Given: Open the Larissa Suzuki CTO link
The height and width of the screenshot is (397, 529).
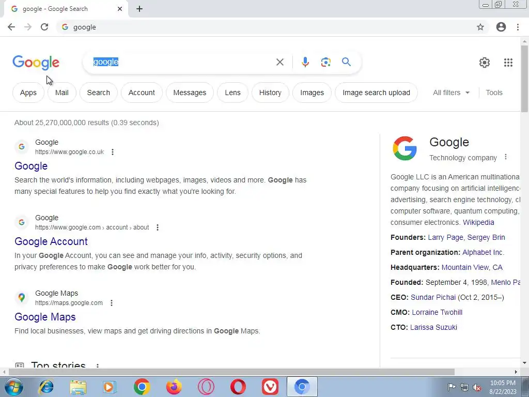Looking at the screenshot, I should click(x=433, y=327).
